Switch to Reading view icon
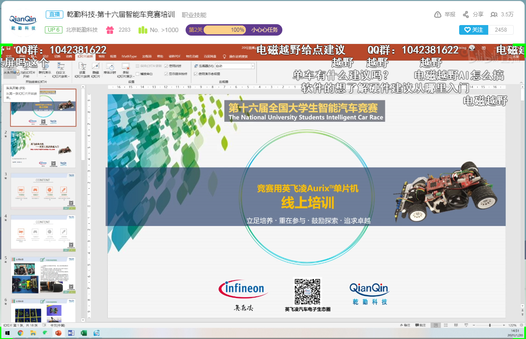Screen dimensions: 526x339 pos(456,325)
